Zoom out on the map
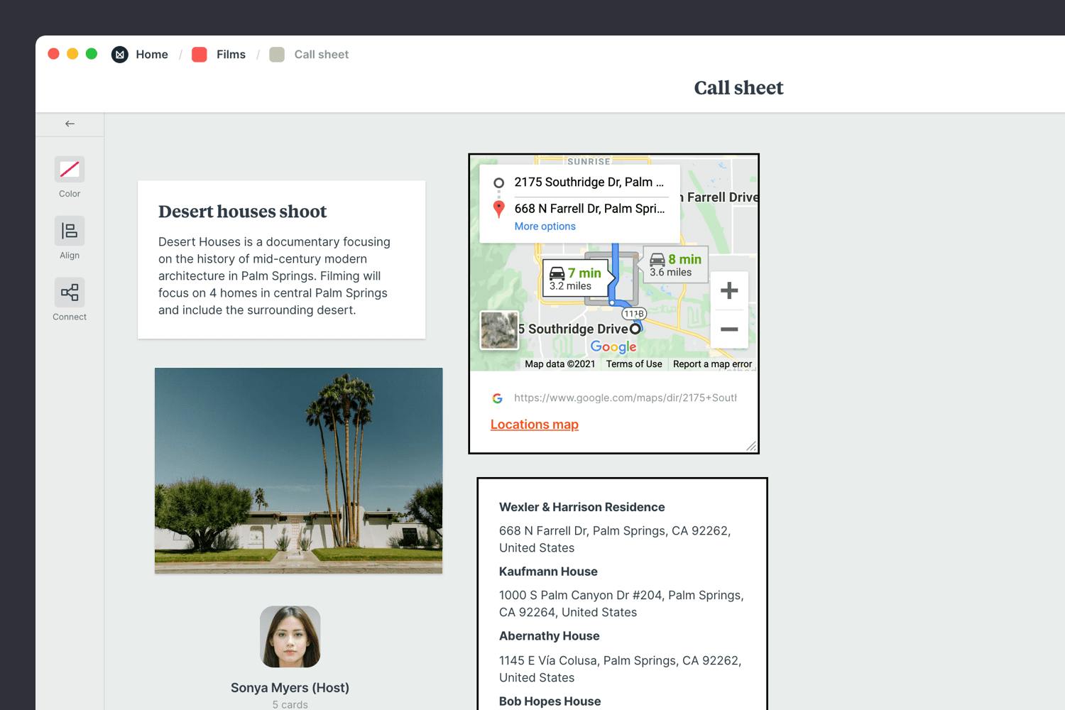This screenshot has width=1065, height=710. click(729, 329)
